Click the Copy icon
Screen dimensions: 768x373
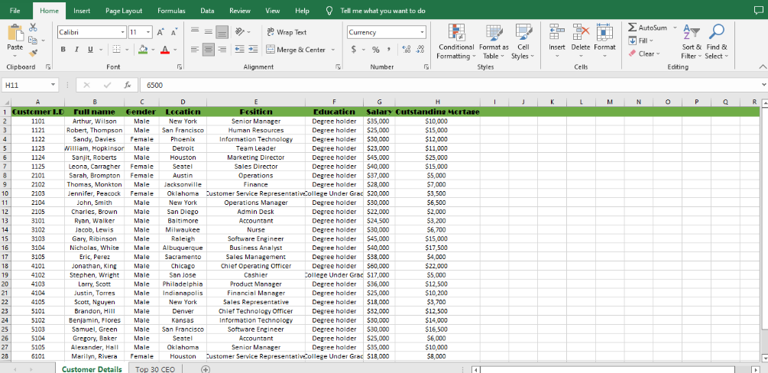click(34, 41)
